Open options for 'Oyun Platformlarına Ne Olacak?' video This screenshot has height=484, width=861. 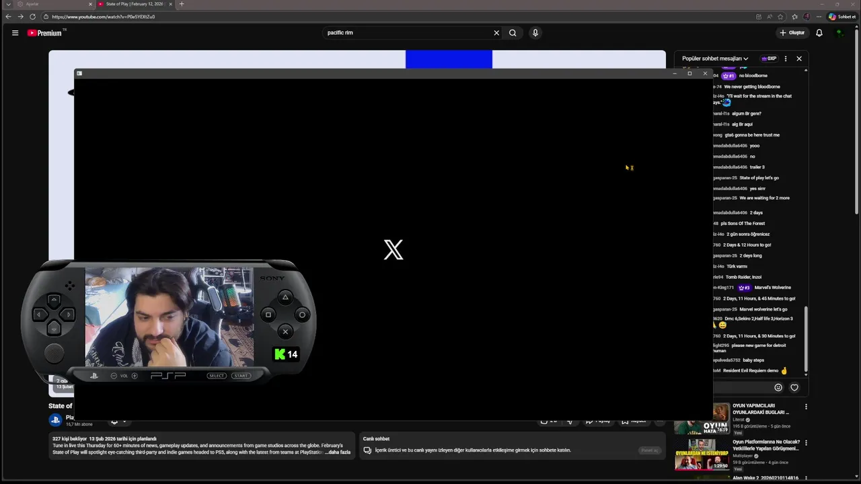tap(806, 443)
